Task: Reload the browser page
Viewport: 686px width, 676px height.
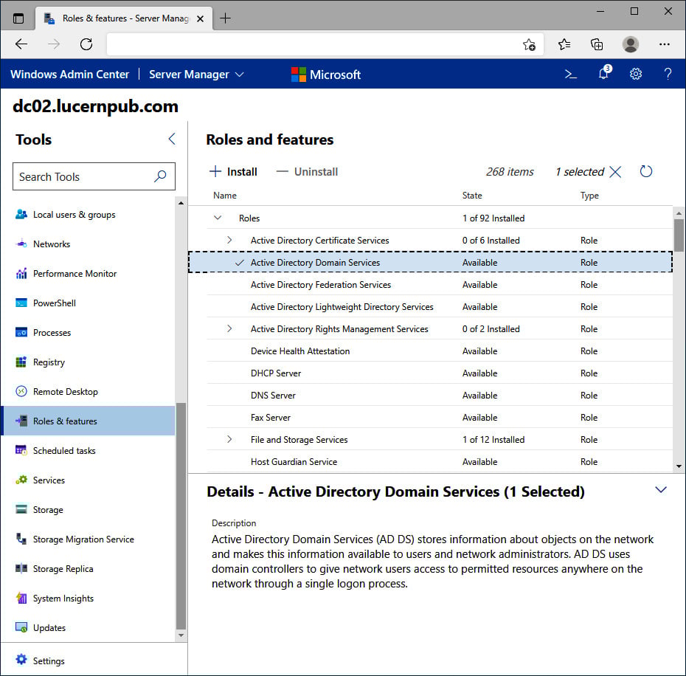Action: click(x=86, y=44)
